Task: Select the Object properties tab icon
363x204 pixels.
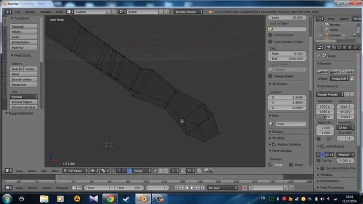Action: pos(350,48)
